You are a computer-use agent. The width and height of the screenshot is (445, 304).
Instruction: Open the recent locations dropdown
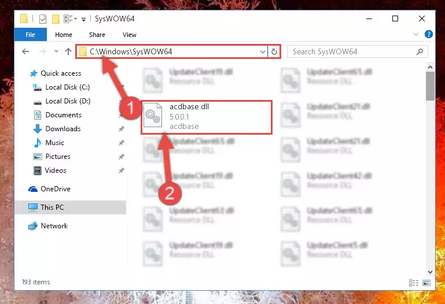coord(56,51)
